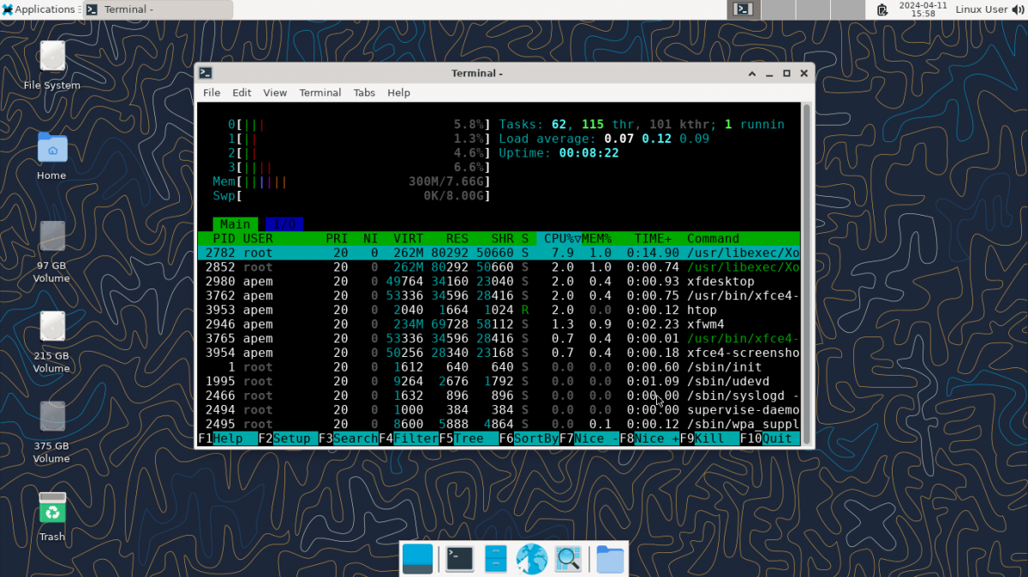Screen dimensions: 1028x577
Task: Click the CPU 0 usage meter
Action: 359,124
